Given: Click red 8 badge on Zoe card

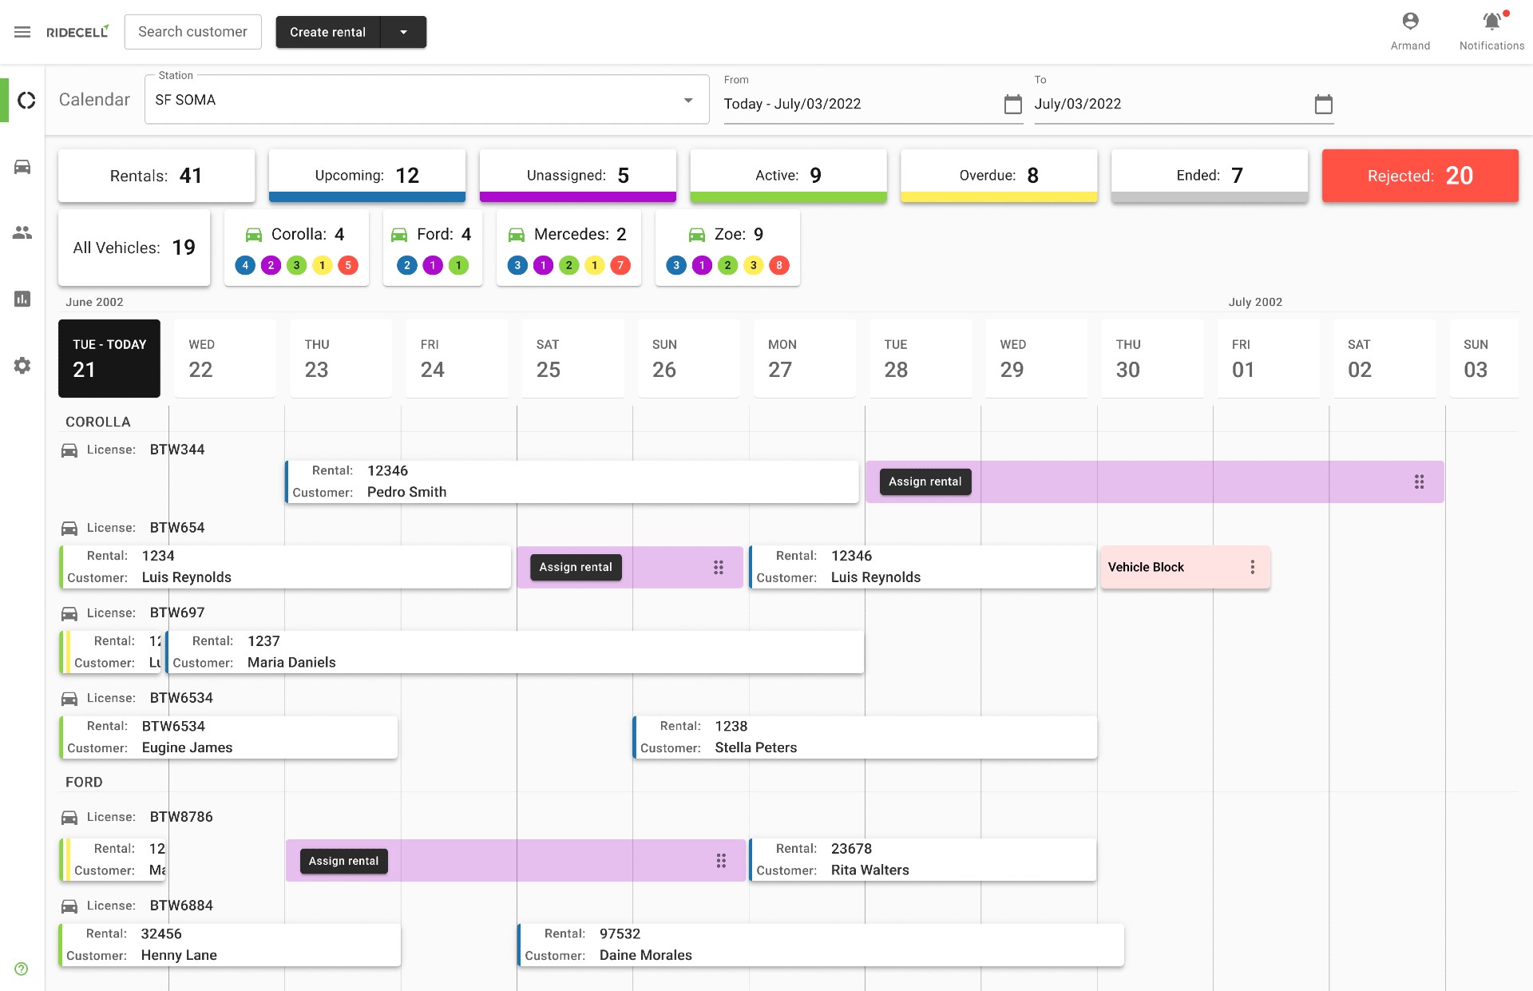Looking at the screenshot, I should (x=779, y=265).
